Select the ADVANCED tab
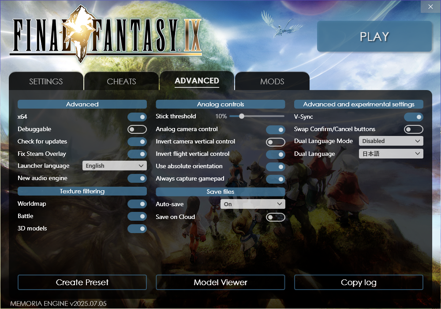The width and height of the screenshot is (441, 309). click(197, 81)
